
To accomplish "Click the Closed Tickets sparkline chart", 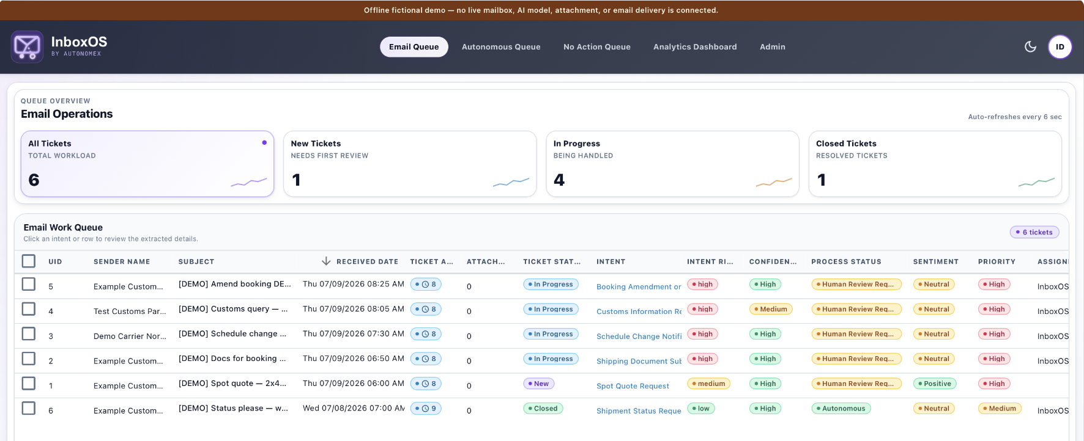I will 1036,182.
